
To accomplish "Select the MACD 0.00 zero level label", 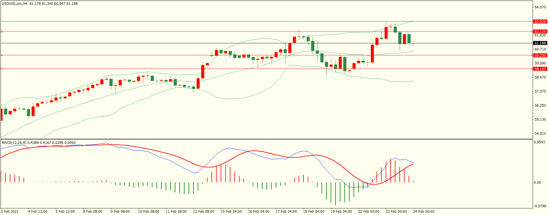I will point(537,182).
